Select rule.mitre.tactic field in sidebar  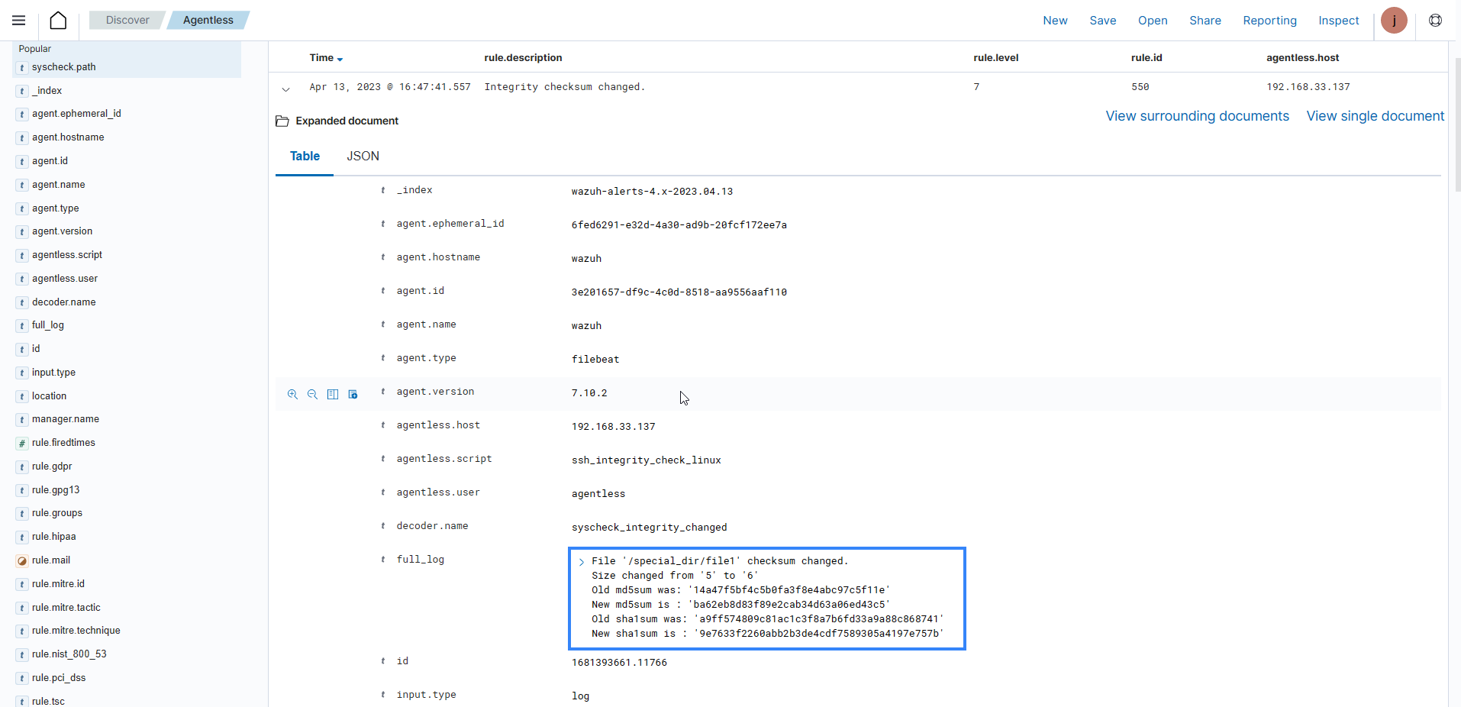(66, 608)
